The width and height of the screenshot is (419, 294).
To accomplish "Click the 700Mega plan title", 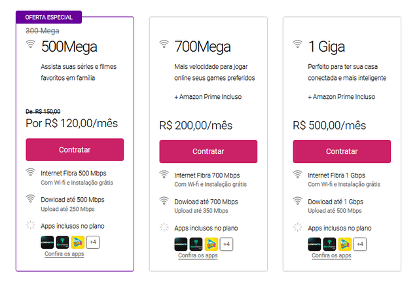I will 202,46.
